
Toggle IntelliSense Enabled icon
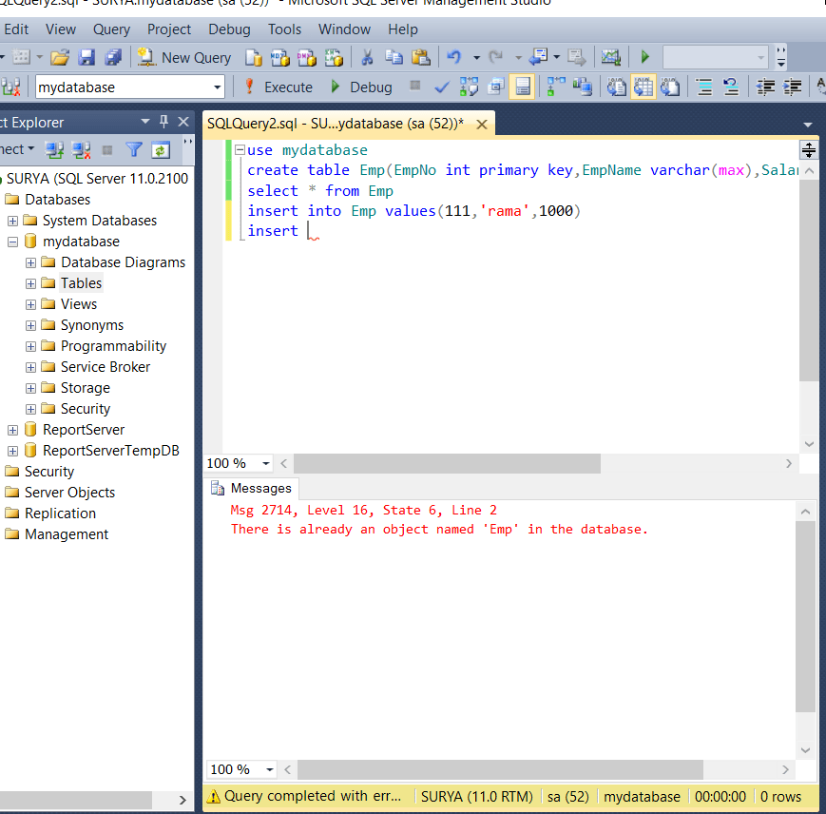point(523,87)
